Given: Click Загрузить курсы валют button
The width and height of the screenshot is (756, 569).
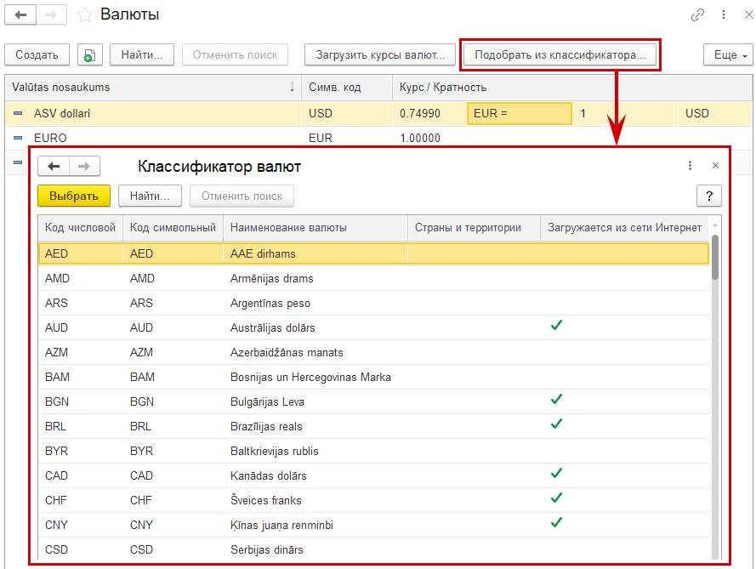Looking at the screenshot, I should pyautogui.click(x=380, y=55).
